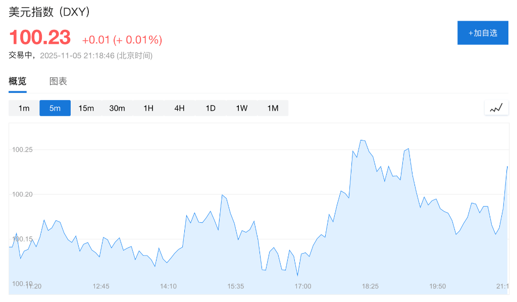
Task: Switch to the 概览 tab
Action: tap(18, 81)
